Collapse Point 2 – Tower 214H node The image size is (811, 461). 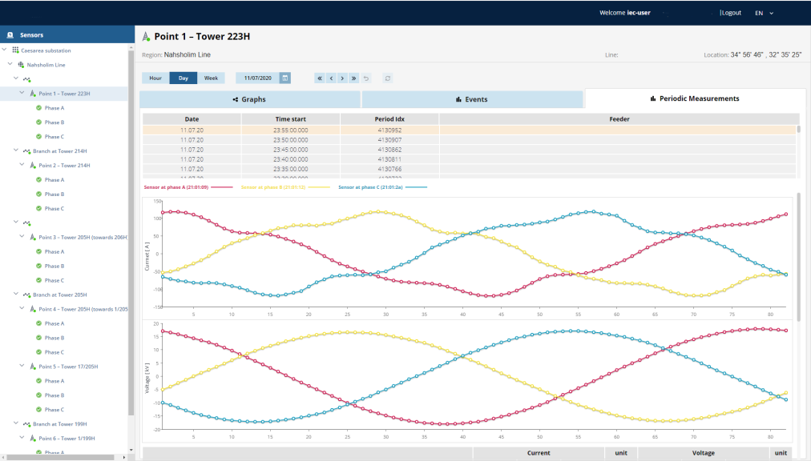(22, 166)
